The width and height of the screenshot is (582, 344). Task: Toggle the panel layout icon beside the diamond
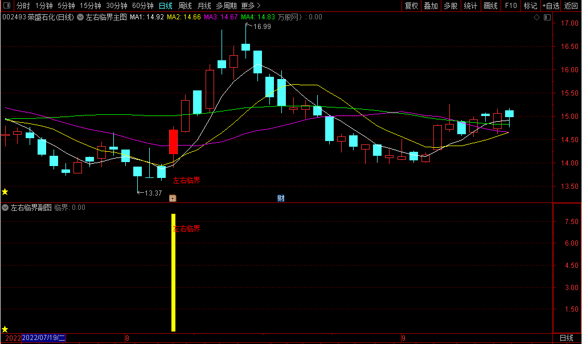tap(547, 18)
